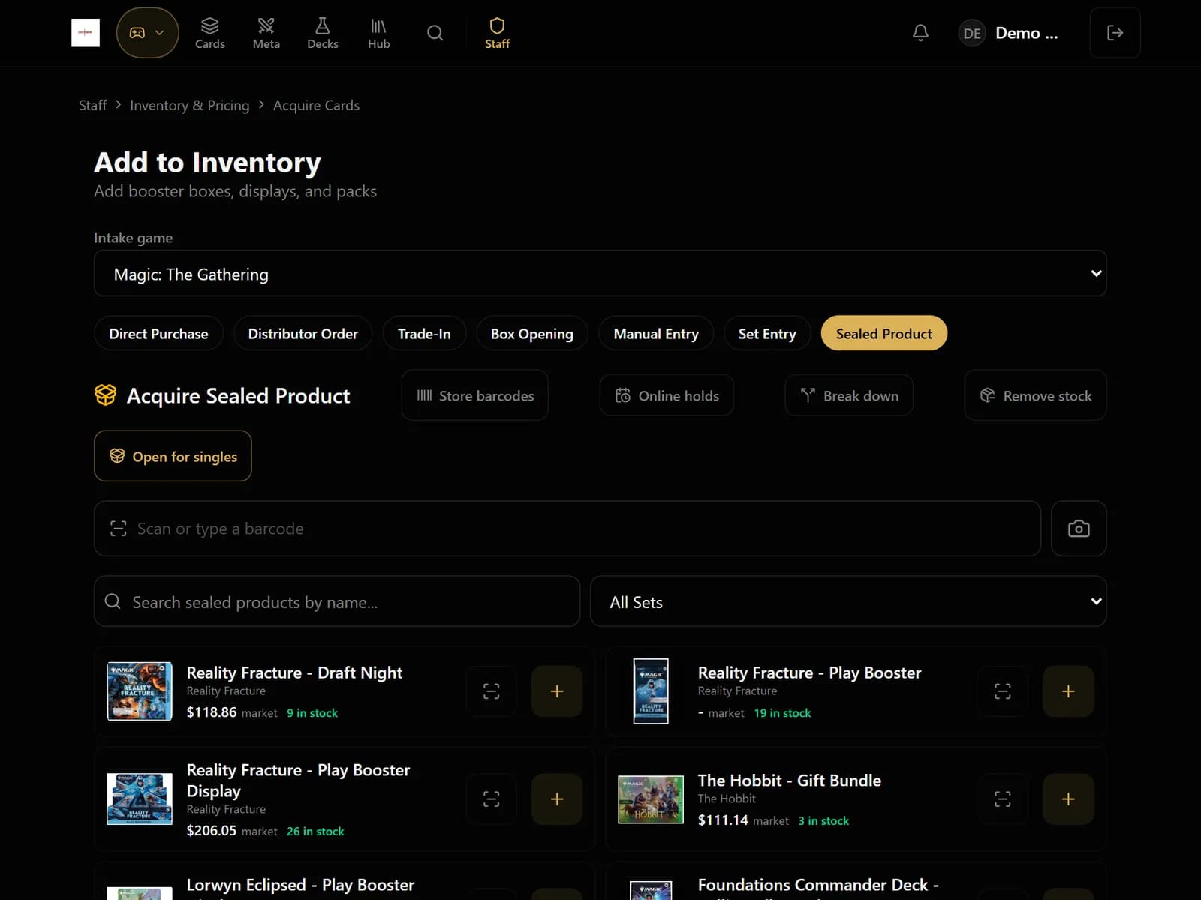This screenshot has height=900, width=1201.
Task: Select the Direct Purchase tab
Action: click(158, 333)
